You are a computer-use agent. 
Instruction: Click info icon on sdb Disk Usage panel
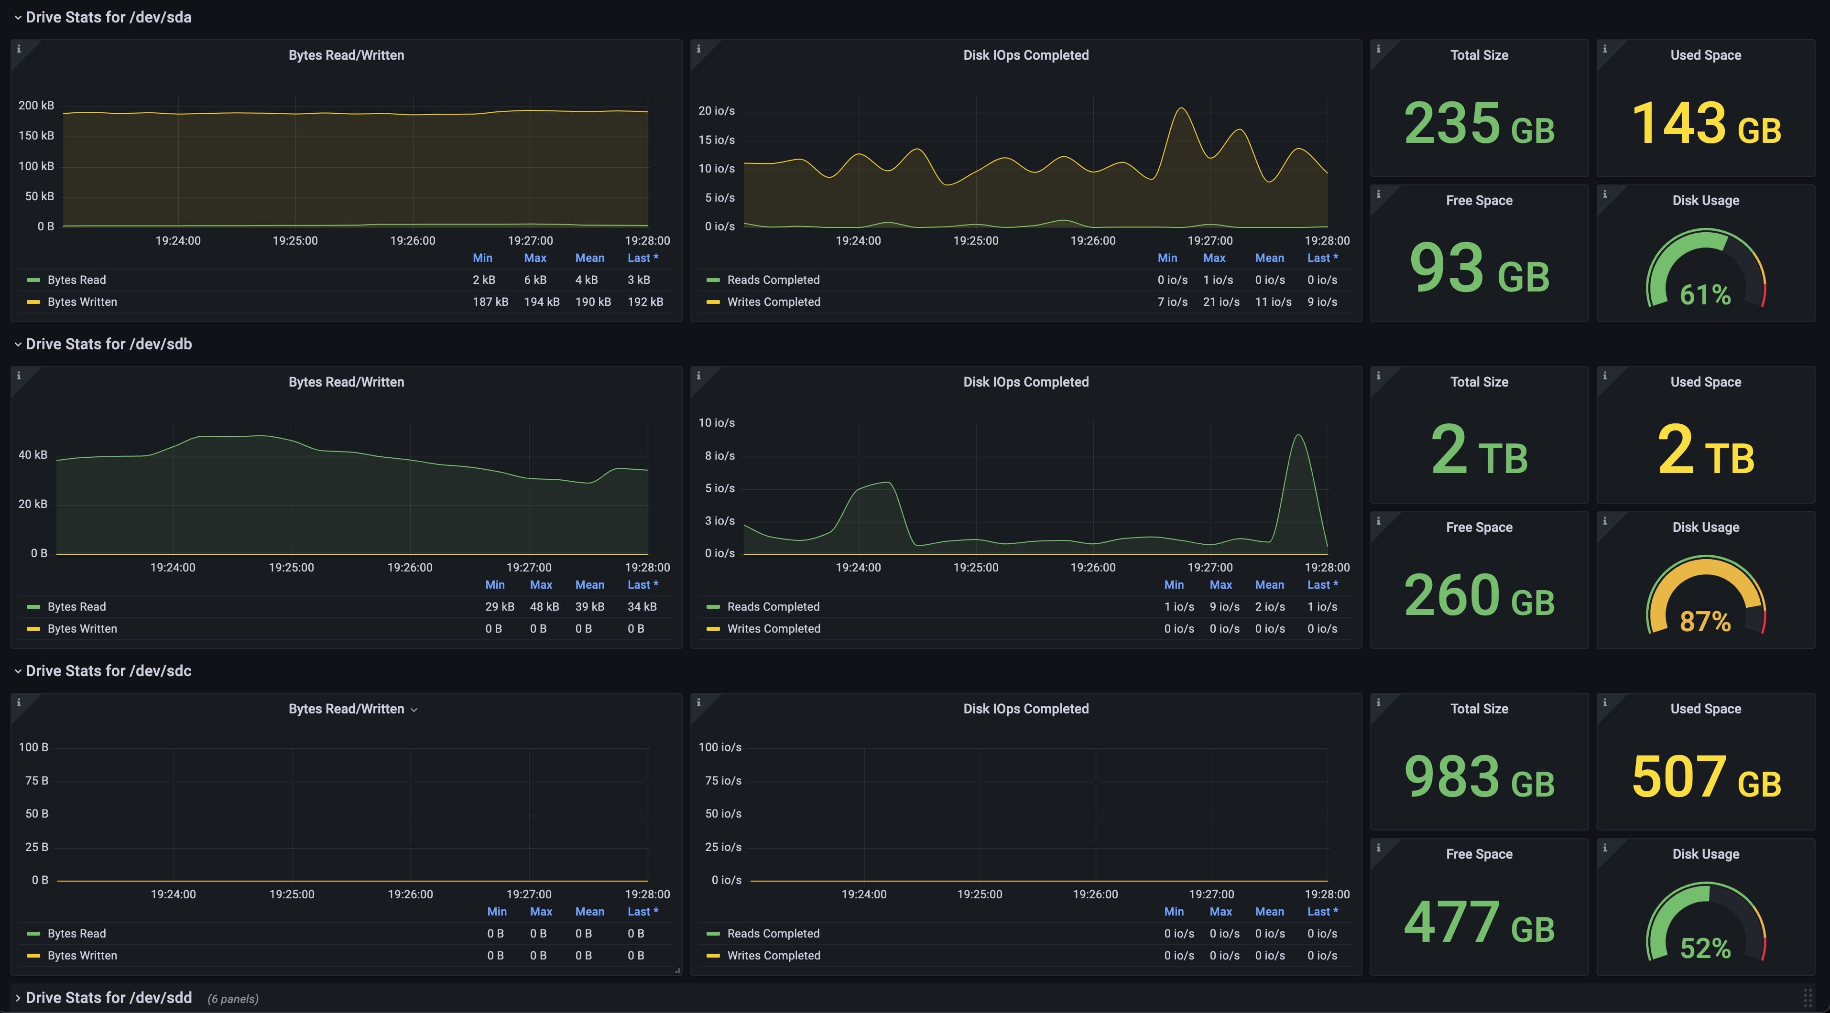click(1605, 521)
